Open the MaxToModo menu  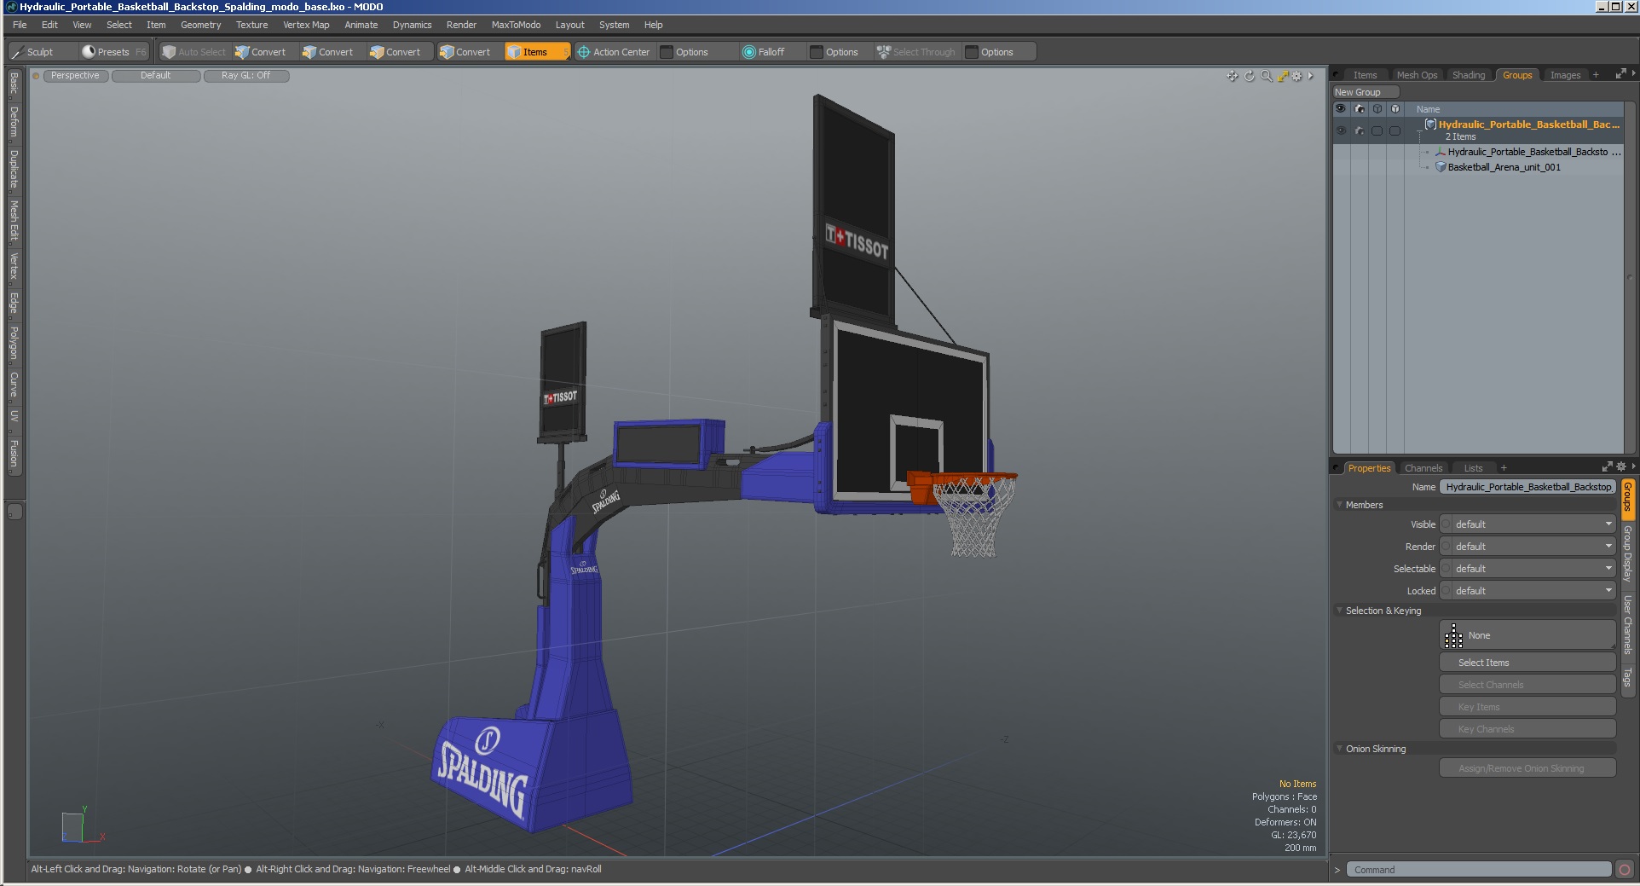point(516,25)
